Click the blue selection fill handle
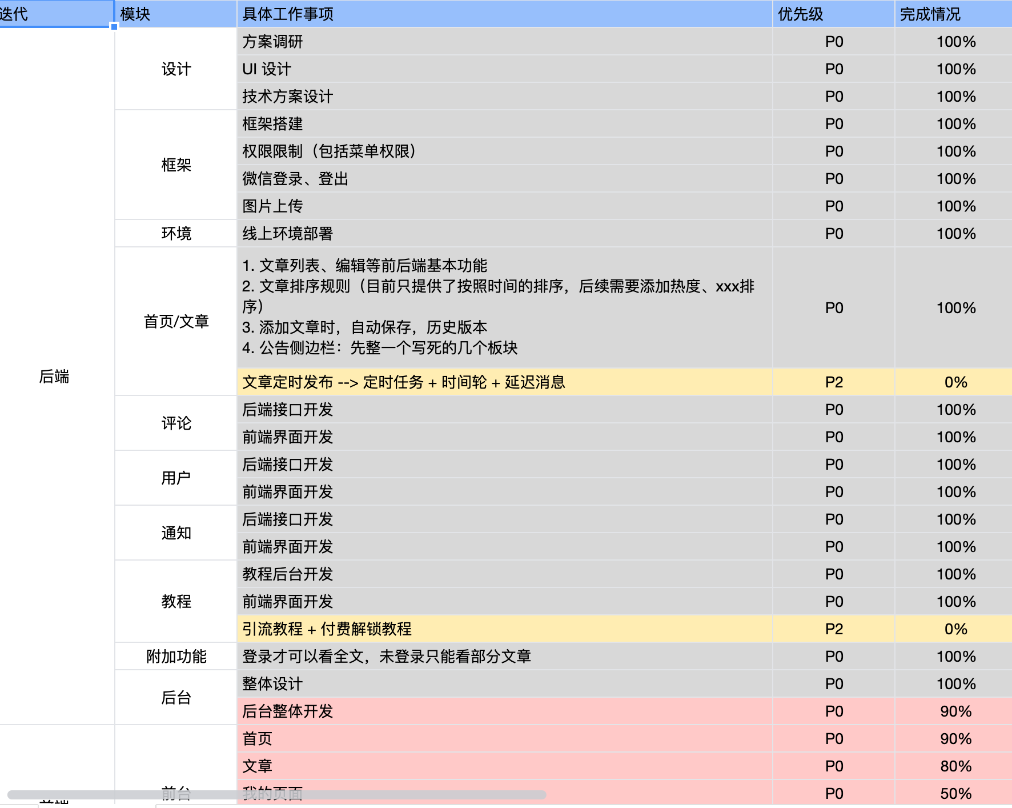The width and height of the screenshot is (1012, 808). tap(114, 26)
